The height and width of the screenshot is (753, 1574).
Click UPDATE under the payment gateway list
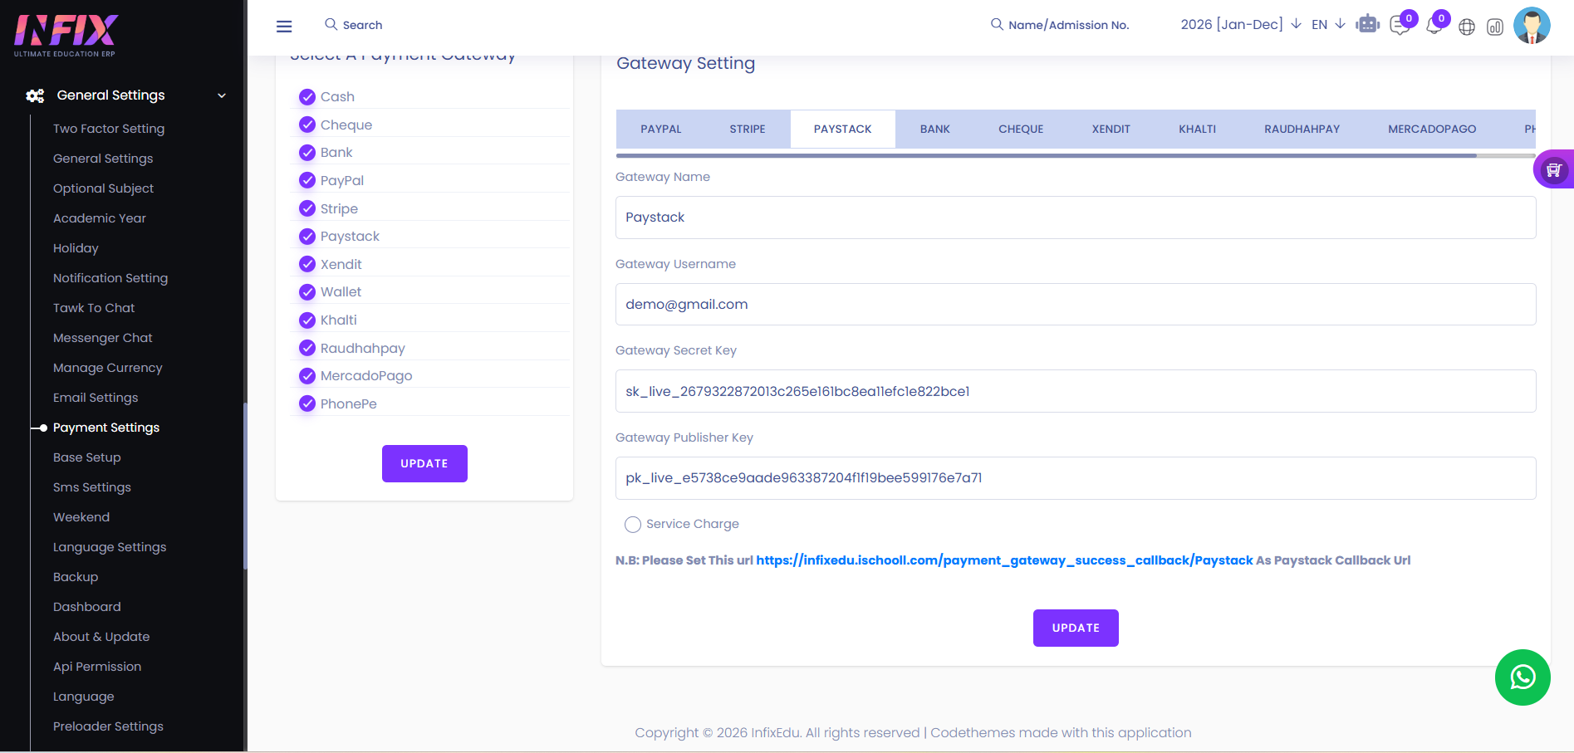pos(424,463)
